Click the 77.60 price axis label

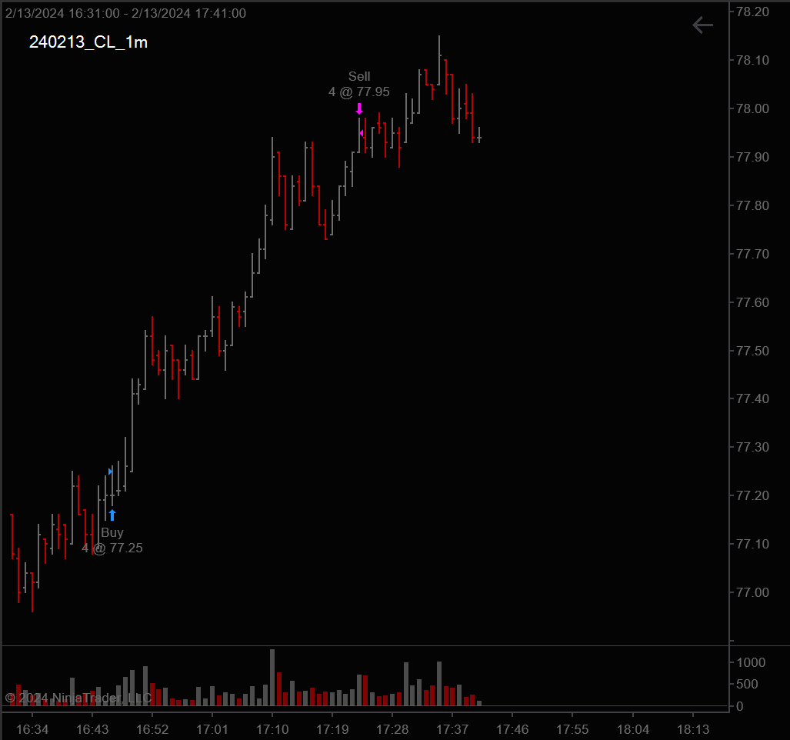pyautogui.click(x=753, y=302)
